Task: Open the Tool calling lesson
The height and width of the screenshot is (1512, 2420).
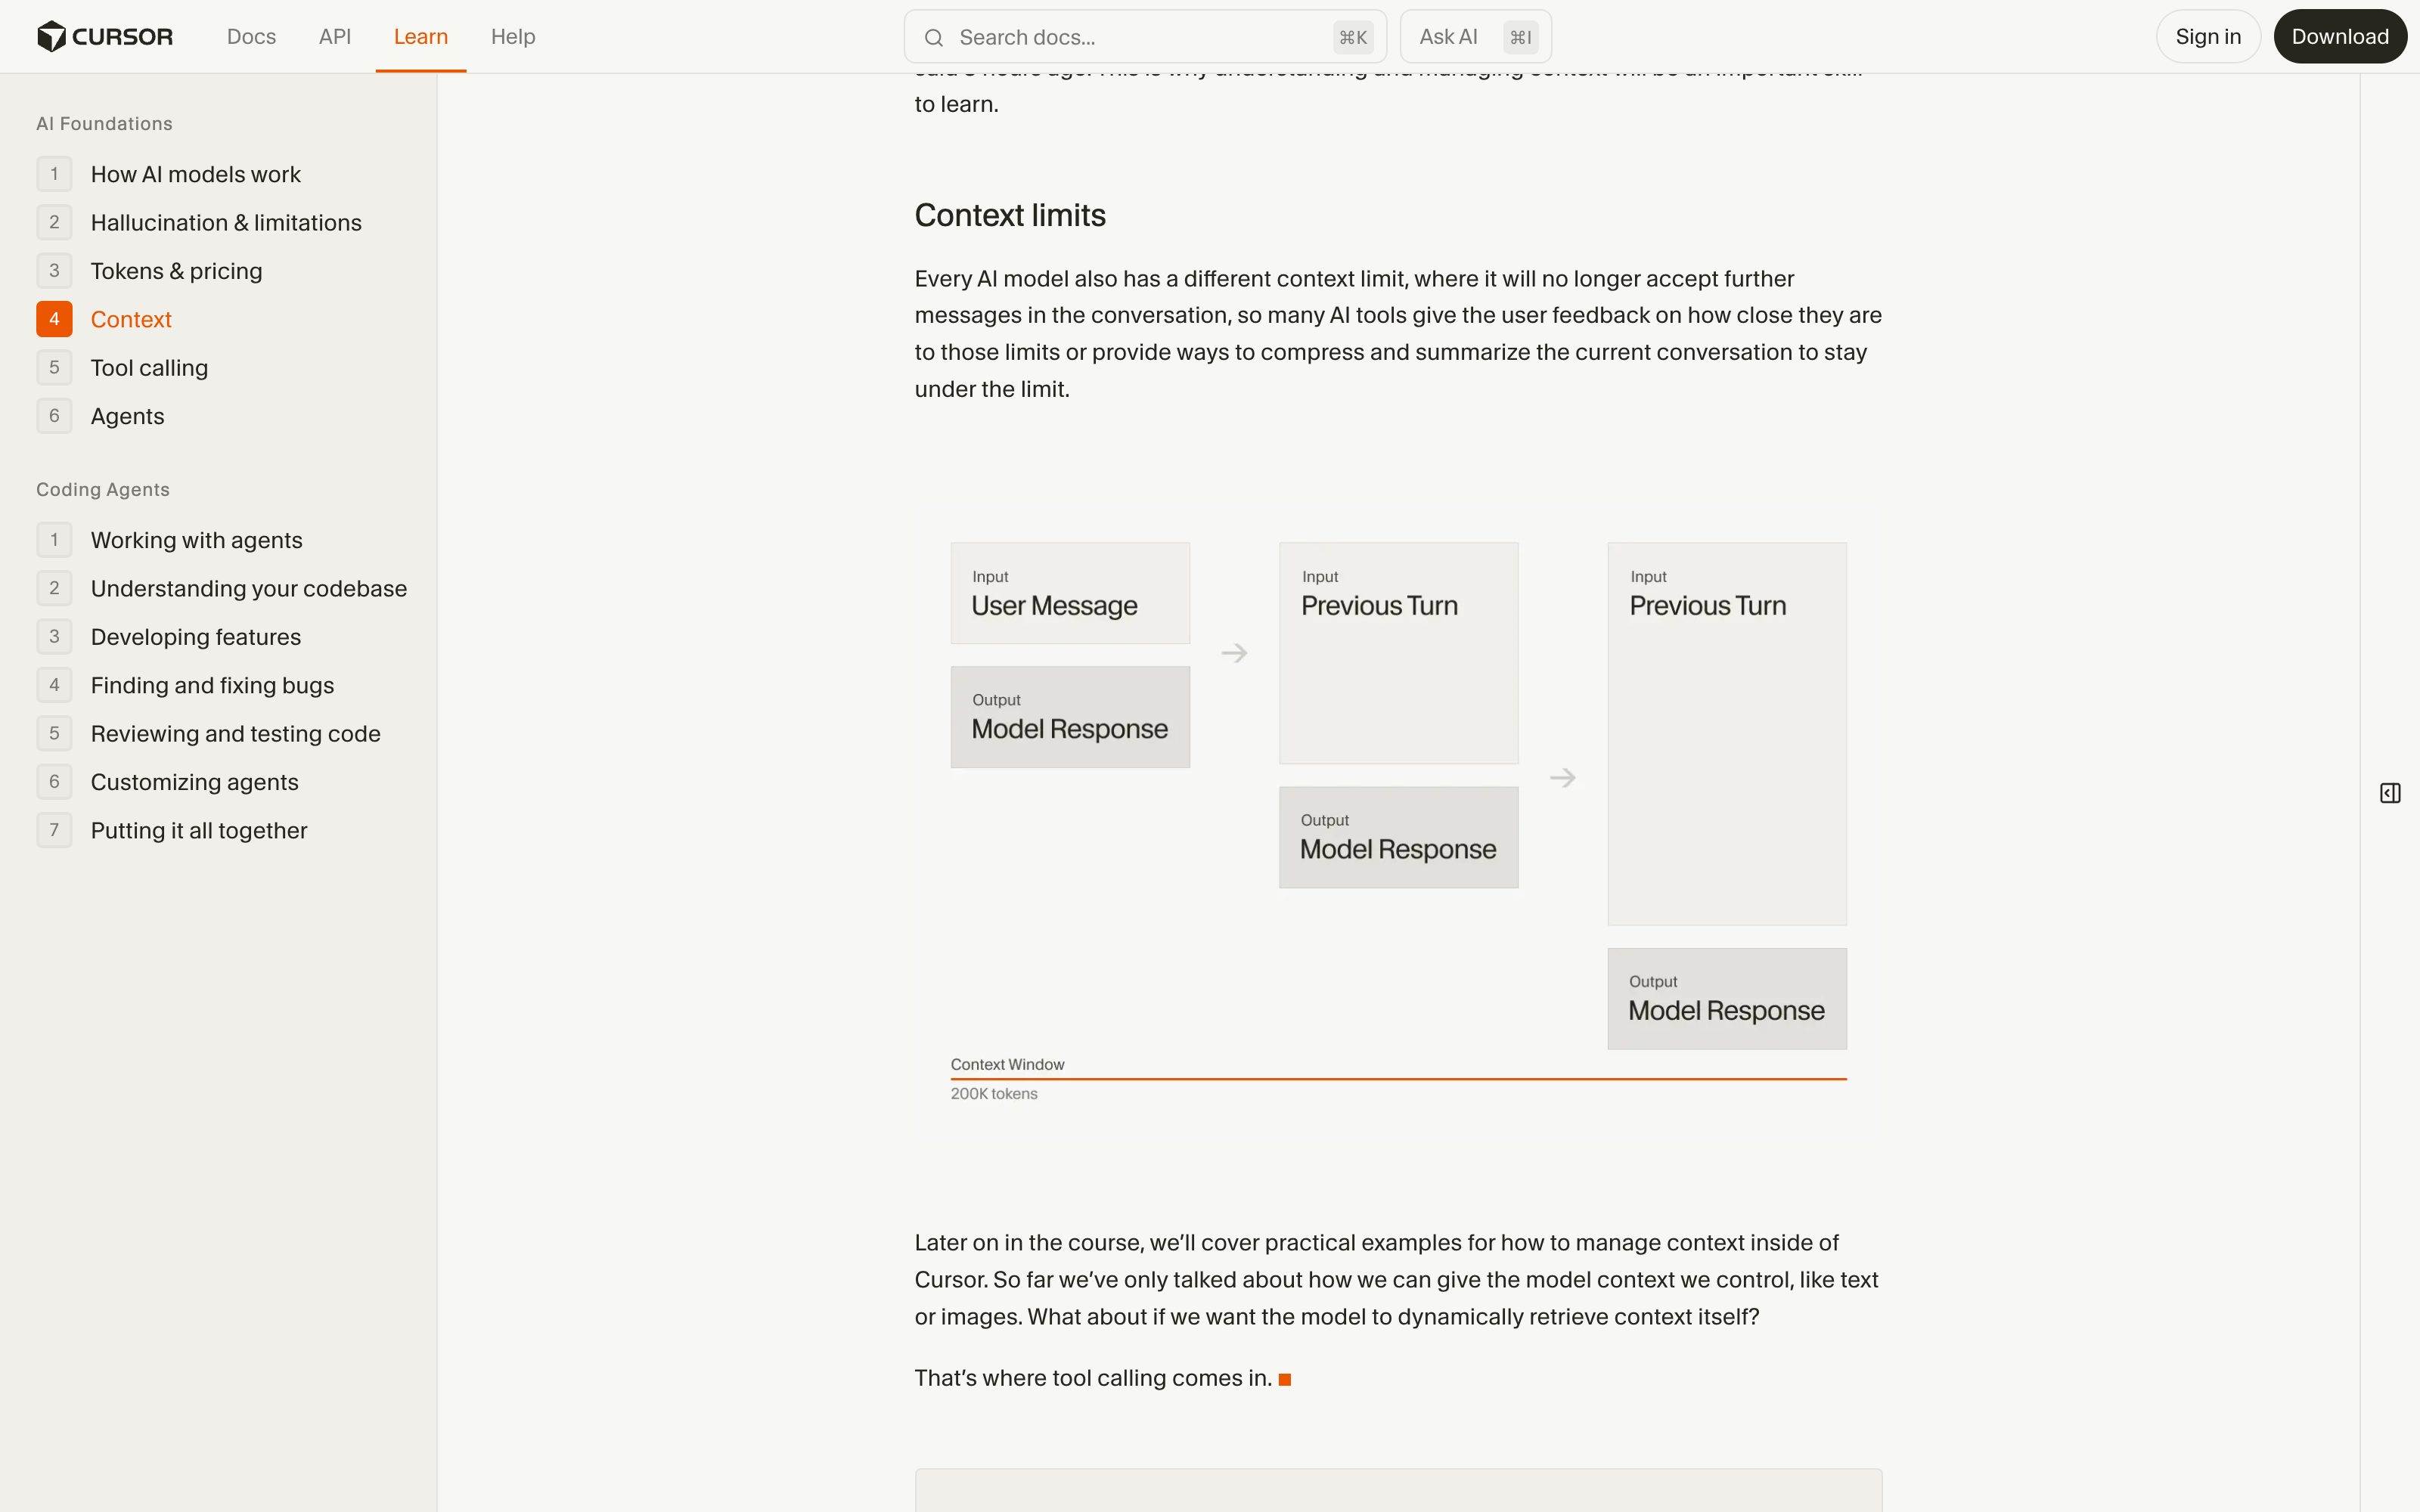Action: pyautogui.click(x=122, y=367)
